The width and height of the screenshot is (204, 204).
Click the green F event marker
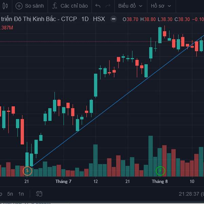click(160, 171)
